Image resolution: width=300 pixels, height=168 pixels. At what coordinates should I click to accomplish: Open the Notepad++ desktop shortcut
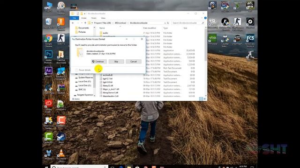pos(61,105)
